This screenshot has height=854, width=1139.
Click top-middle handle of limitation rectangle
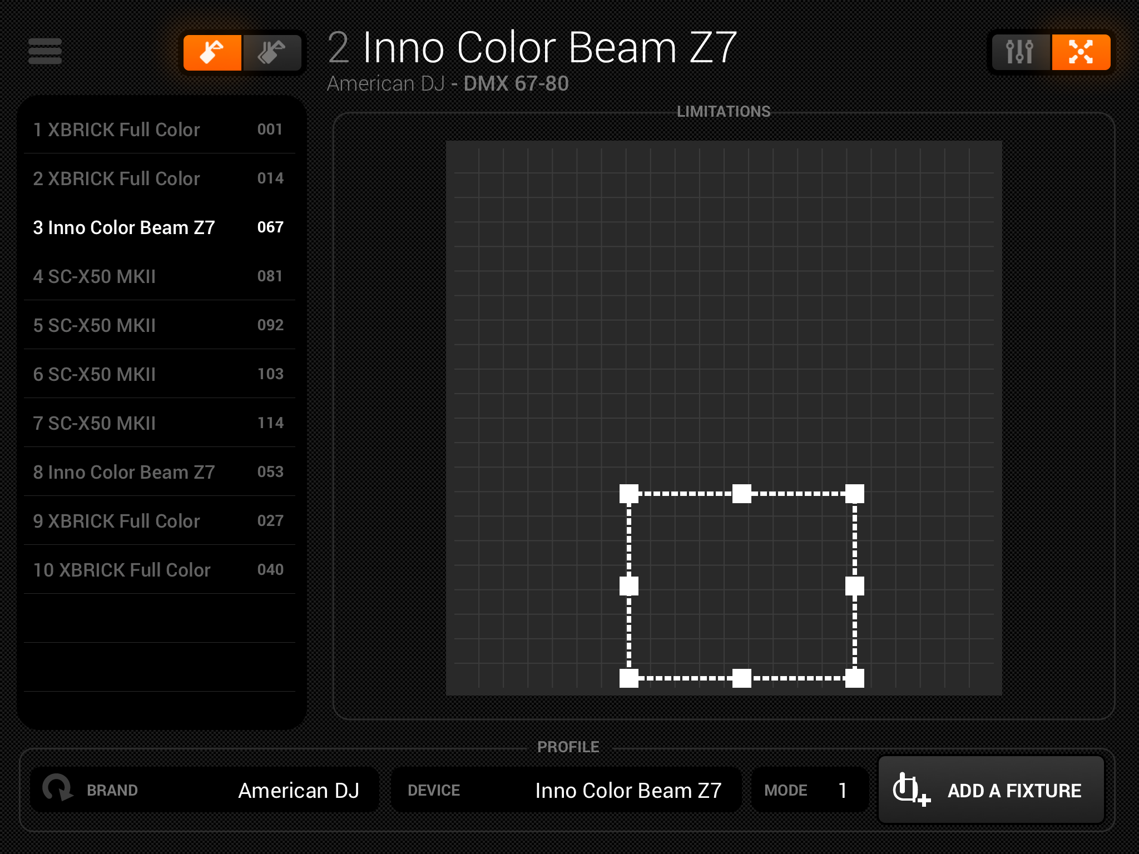[x=742, y=494]
